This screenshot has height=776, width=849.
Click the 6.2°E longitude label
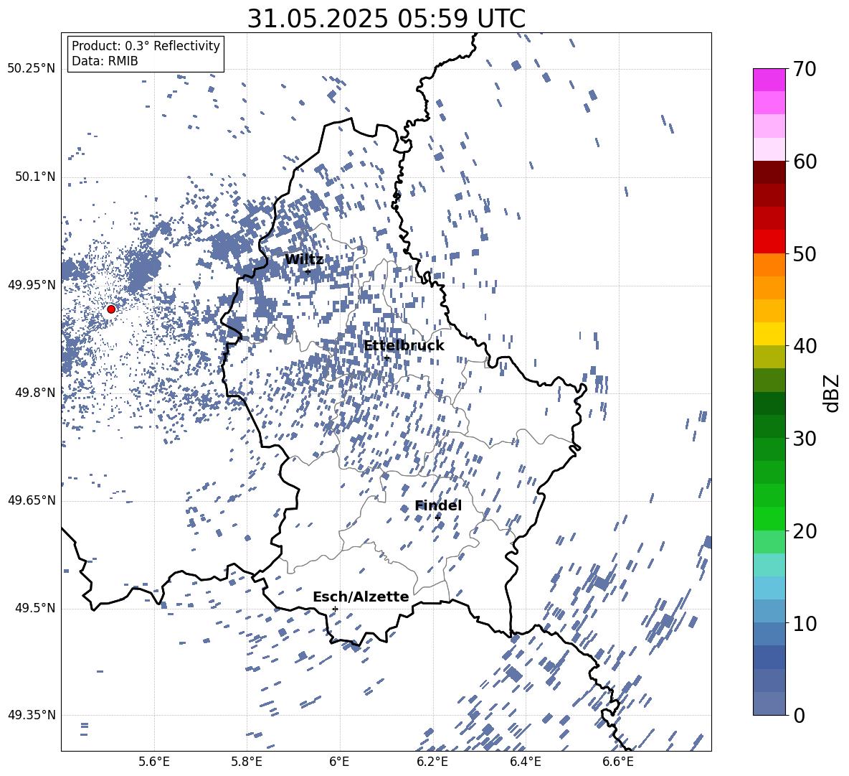pyautogui.click(x=432, y=762)
